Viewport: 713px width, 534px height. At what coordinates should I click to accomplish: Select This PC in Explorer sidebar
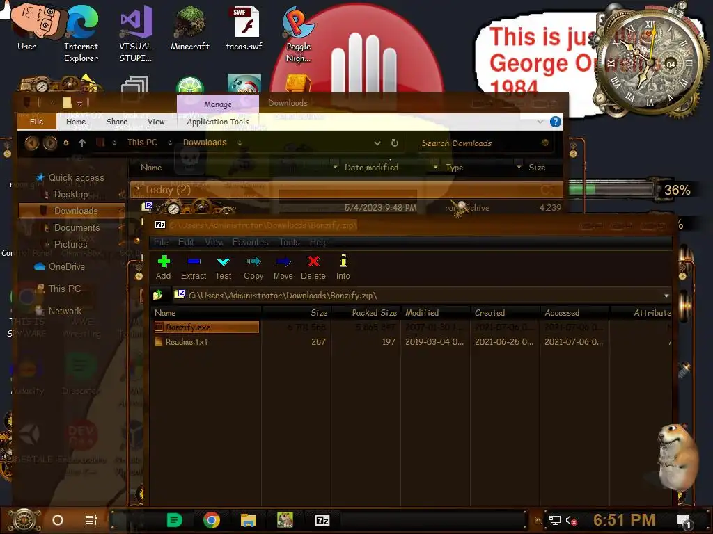tap(58, 289)
